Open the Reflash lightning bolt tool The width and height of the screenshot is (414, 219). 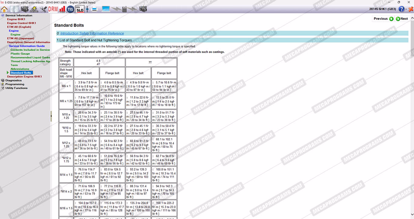point(34,9)
